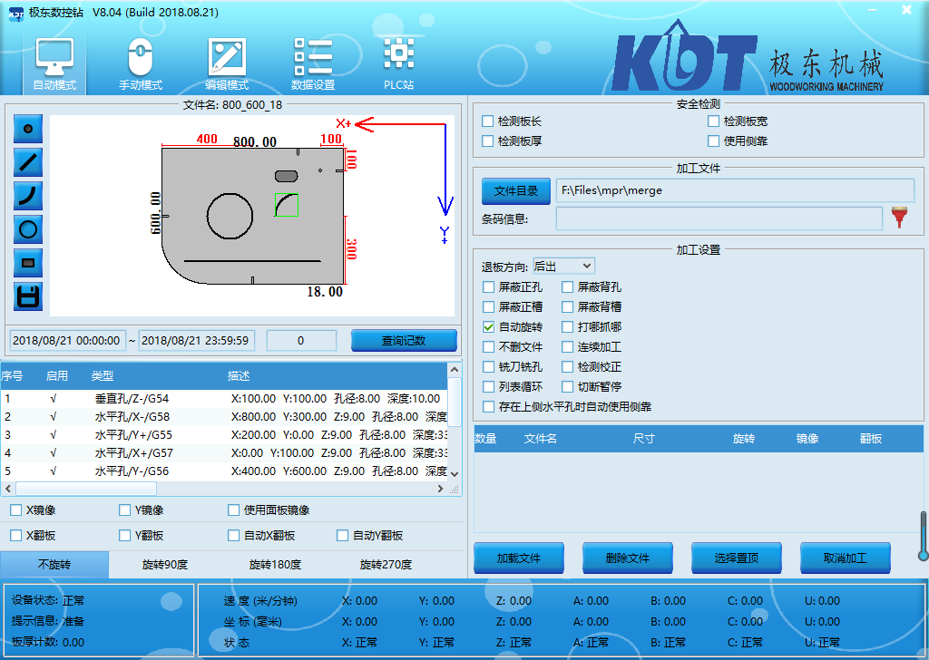Viewport: 929px width, 660px height.
Task: Click the save floppy disk icon
Action: 28,296
